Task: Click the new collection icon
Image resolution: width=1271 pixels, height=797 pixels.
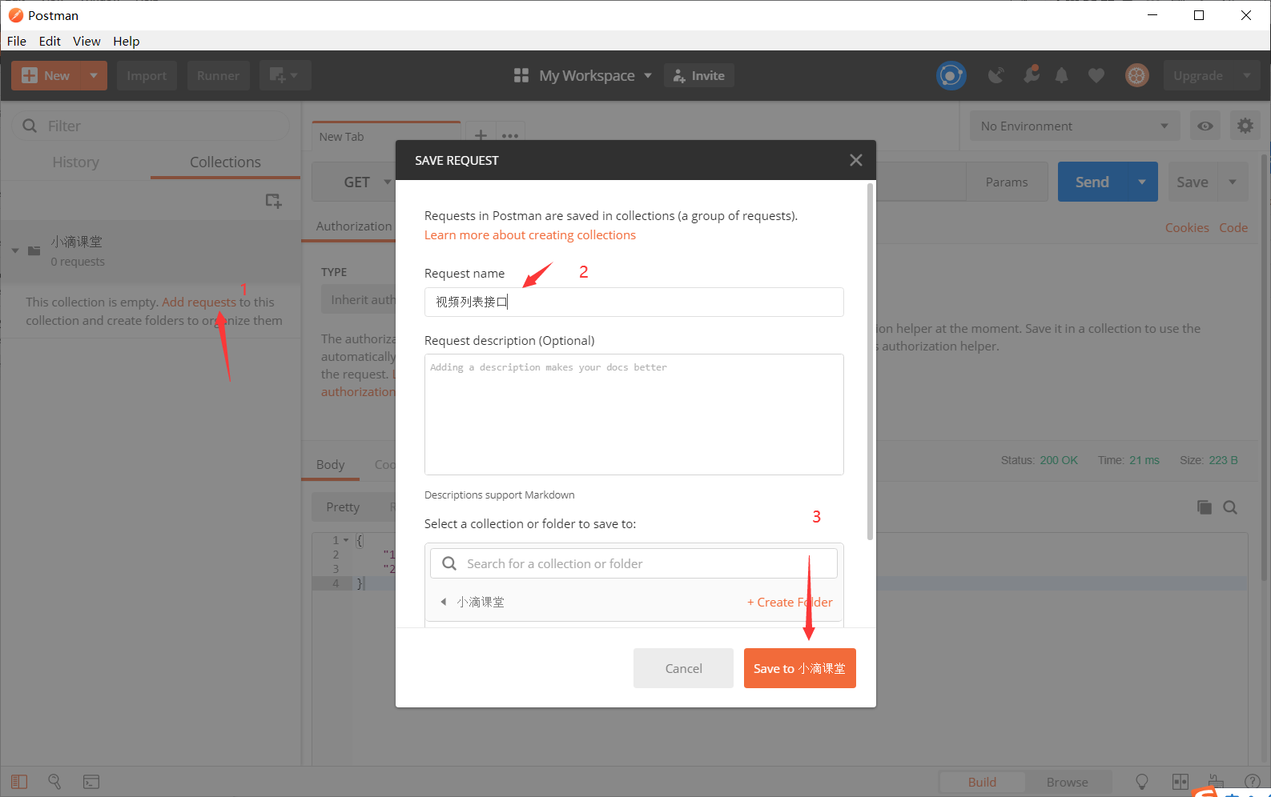Action: click(273, 201)
